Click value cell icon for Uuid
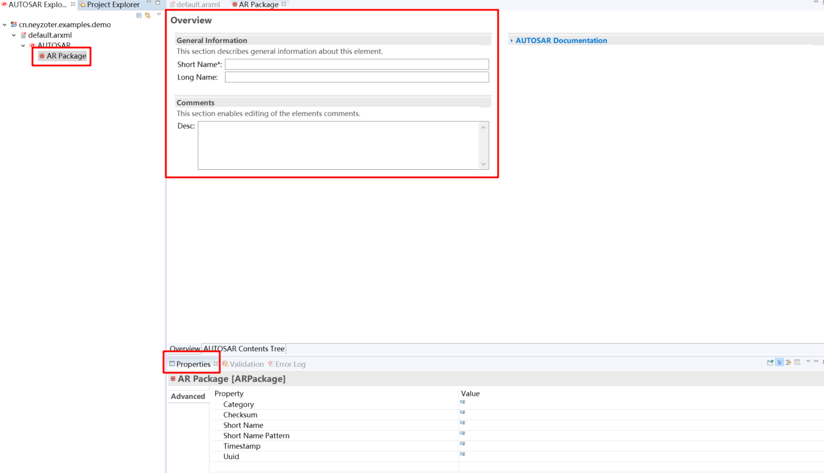Screen dimensions: 824x473 click(x=462, y=454)
